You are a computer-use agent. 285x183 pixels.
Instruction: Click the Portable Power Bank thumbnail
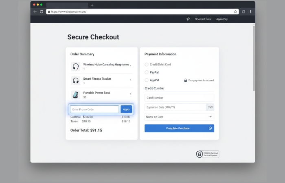point(76,95)
